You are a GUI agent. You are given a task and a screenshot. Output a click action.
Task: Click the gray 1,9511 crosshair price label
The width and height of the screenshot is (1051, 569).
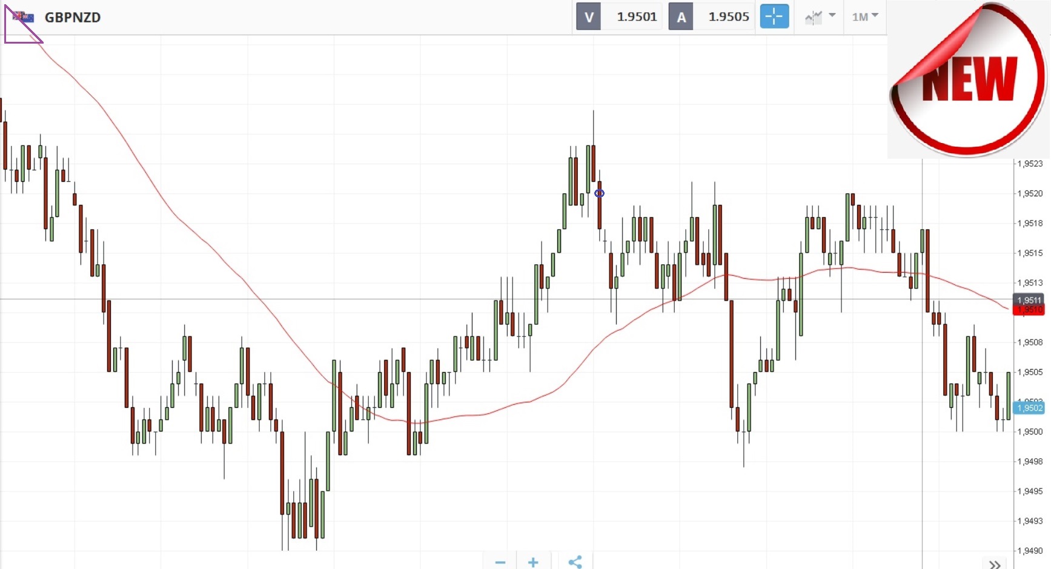click(x=1029, y=300)
